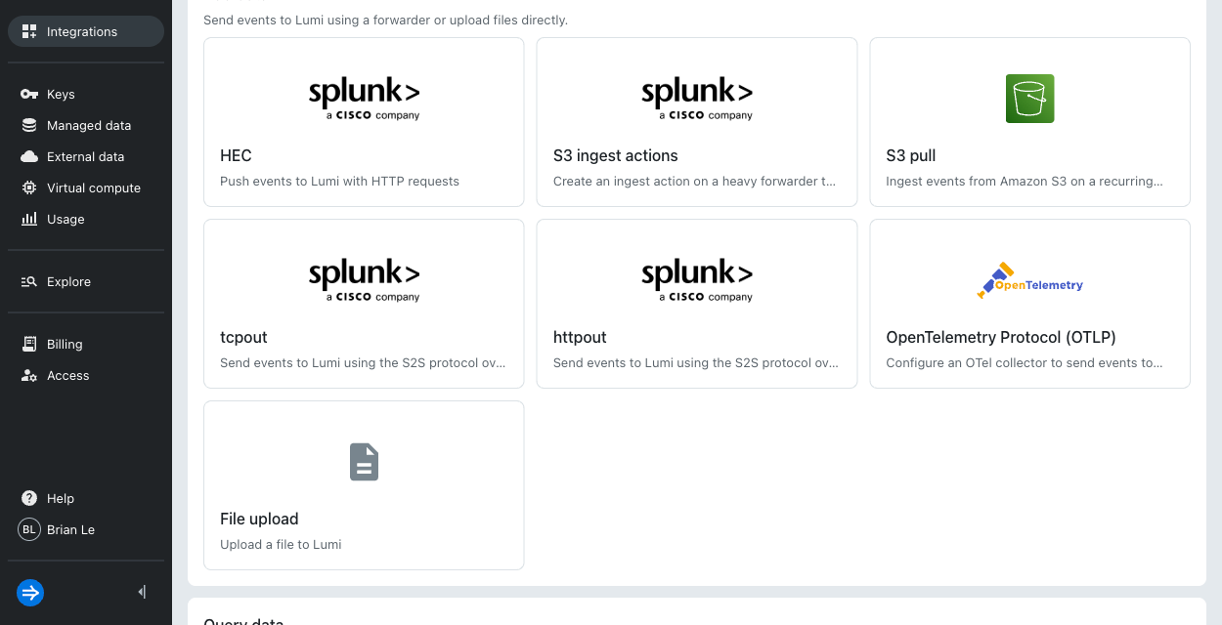Click 'Upload a file to Lumi' description
This screenshot has width=1222, height=625.
tap(281, 544)
